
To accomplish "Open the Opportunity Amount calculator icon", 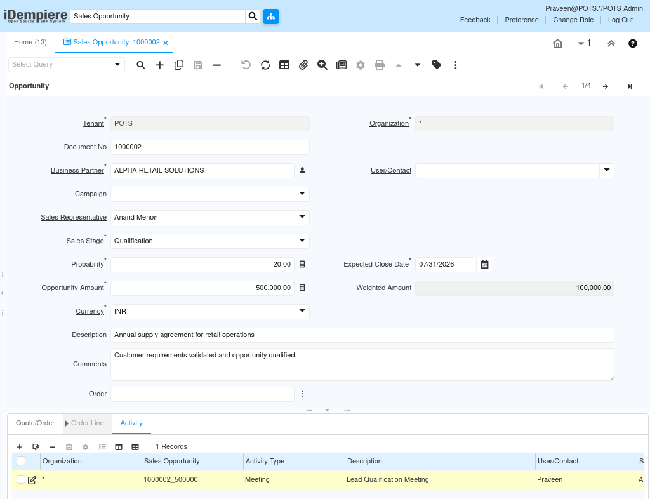I will coord(302,288).
